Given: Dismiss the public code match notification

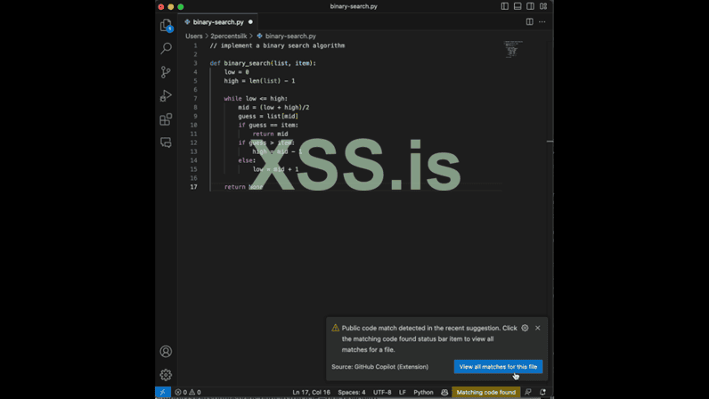Looking at the screenshot, I should [x=538, y=328].
